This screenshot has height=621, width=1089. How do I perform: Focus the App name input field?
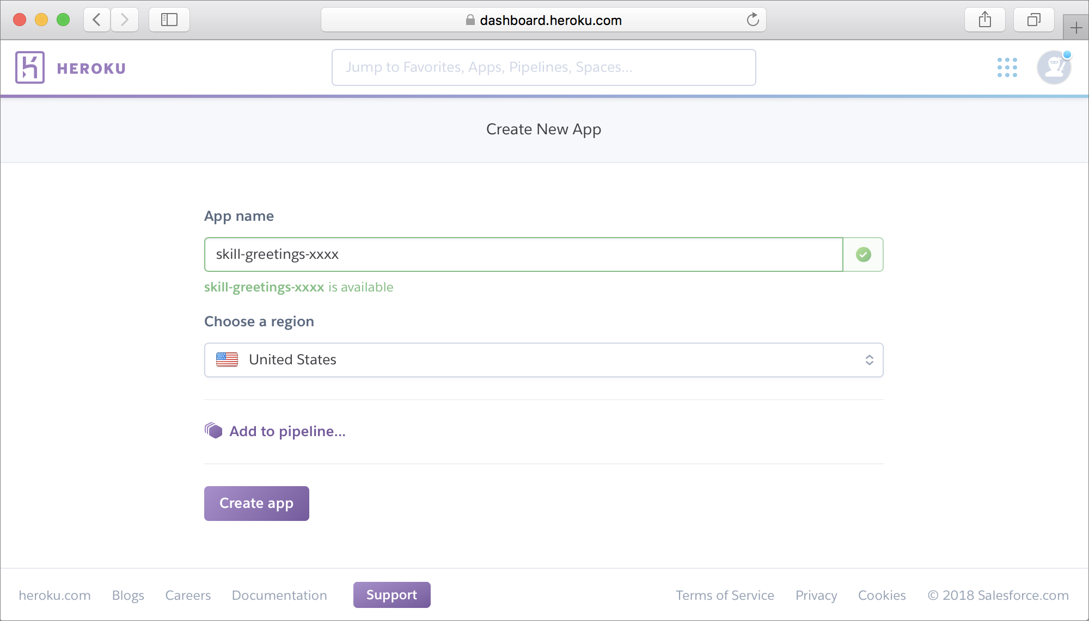(523, 254)
